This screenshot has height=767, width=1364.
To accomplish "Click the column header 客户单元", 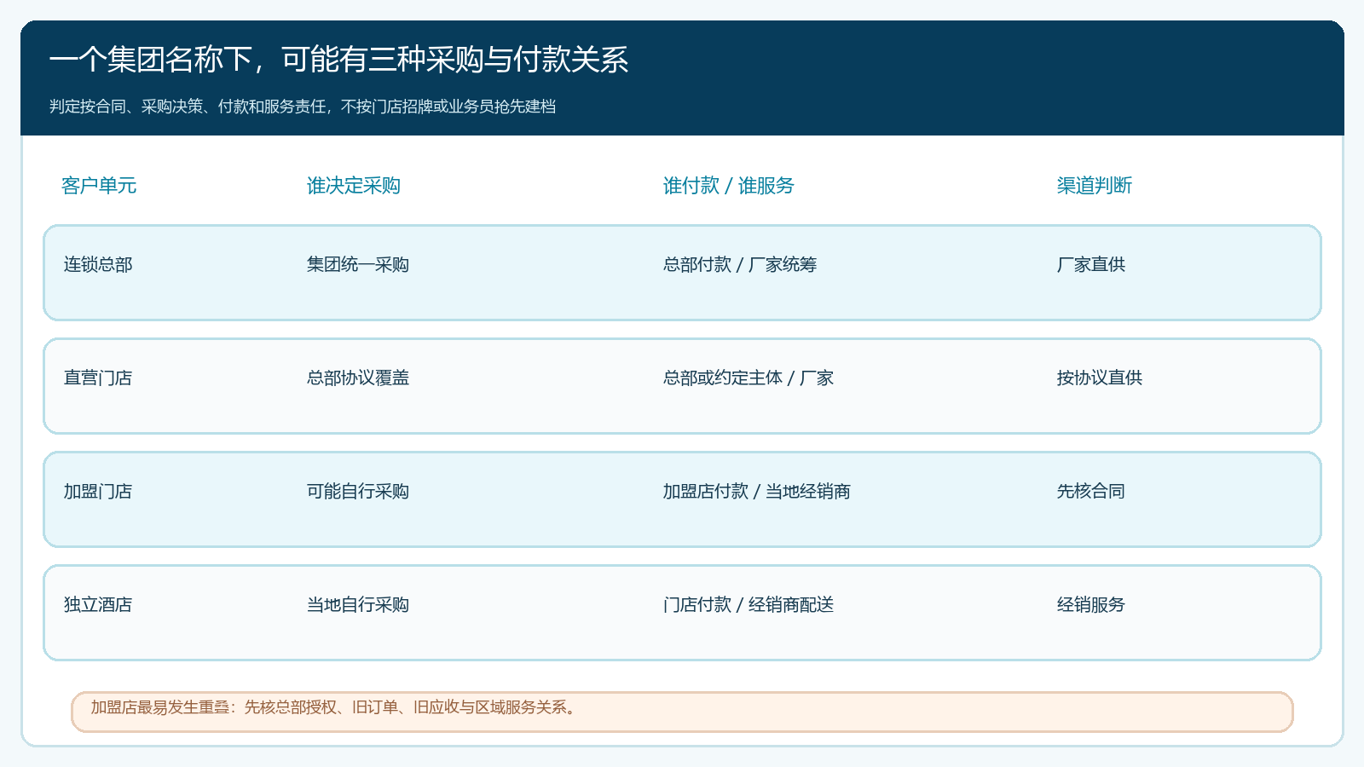I will coord(99,186).
